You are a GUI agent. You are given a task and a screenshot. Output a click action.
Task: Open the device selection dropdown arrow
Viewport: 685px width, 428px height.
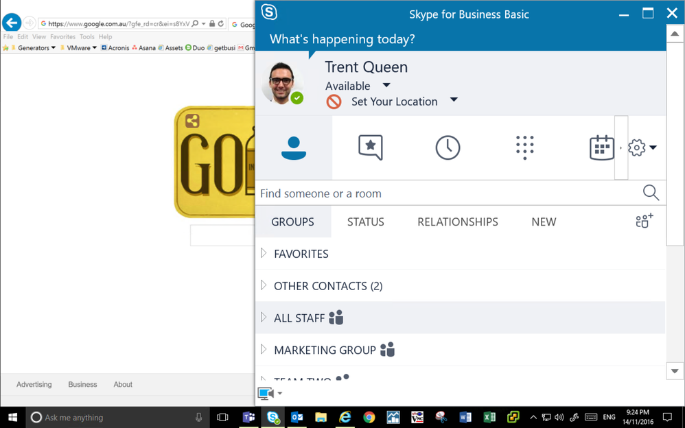click(x=280, y=394)
